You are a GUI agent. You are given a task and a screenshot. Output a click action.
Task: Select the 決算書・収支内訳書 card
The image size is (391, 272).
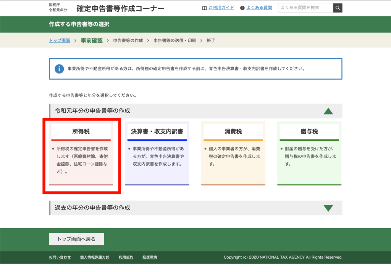pos(157,154)
